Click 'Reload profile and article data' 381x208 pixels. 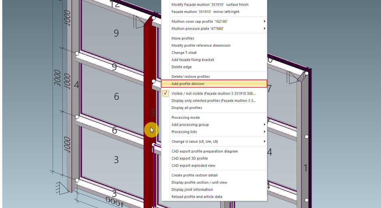pyautogui.click(x=197, y=197)
